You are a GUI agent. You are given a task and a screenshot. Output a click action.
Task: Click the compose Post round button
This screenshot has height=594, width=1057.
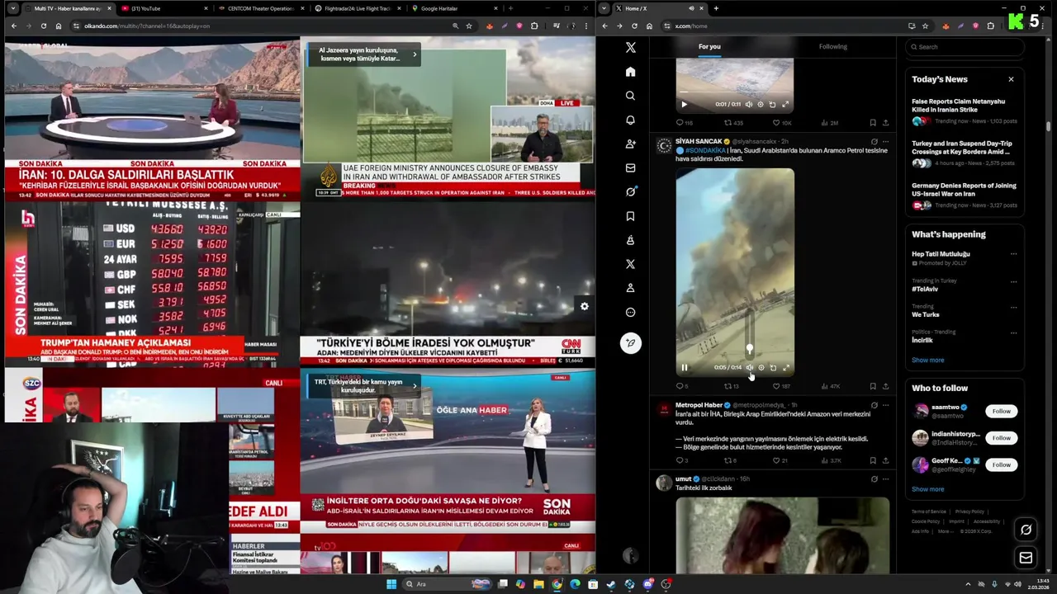pos(630,343)
